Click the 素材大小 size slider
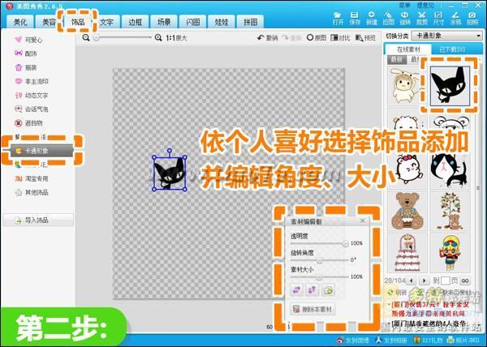 coord(320,277)
